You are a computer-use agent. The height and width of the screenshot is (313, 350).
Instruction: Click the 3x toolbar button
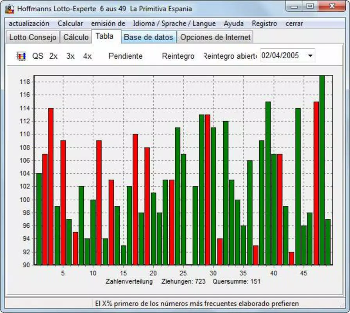[70, 56]
